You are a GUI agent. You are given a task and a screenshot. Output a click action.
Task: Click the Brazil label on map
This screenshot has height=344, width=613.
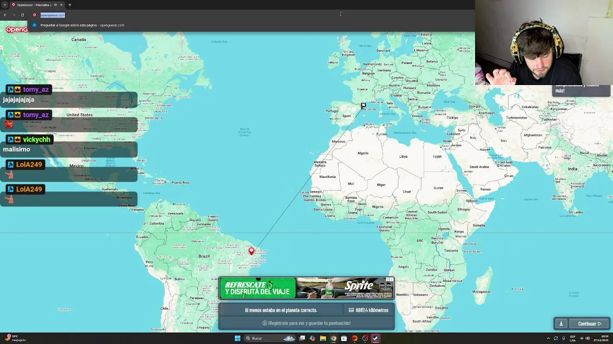(204, 256)
